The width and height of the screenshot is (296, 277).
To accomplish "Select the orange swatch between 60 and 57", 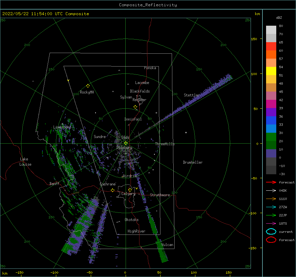I will pyautogui.click(x=271, y=55).
